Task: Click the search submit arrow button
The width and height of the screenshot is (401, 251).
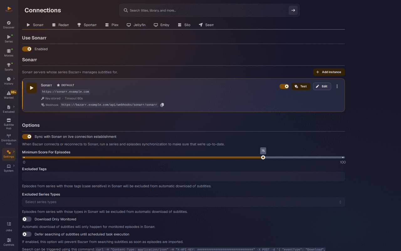Action: (293, 10)
